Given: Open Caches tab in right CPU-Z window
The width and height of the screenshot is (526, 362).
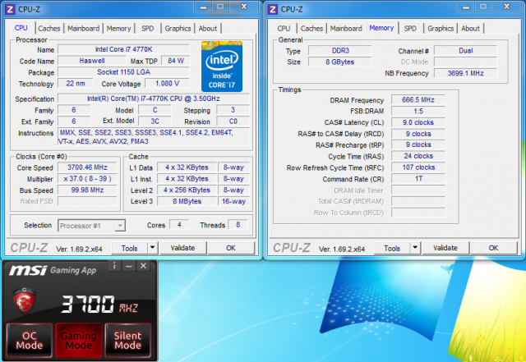Looking at the screenshot, I should (x=311, y=29).
